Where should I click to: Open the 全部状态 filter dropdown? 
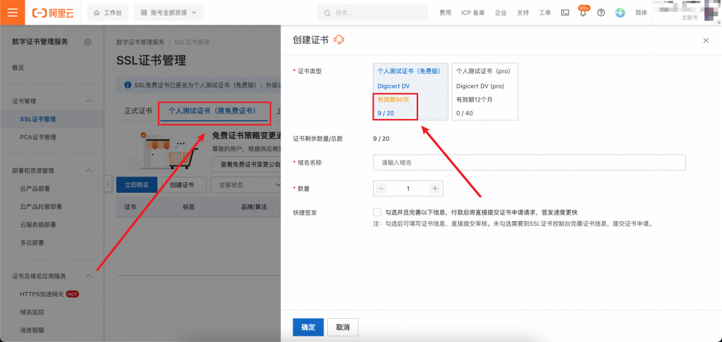[x=246, y=185]
